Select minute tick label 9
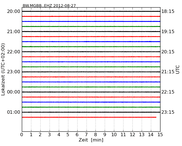Screen dimensions: 182x146 pos(105,134)
